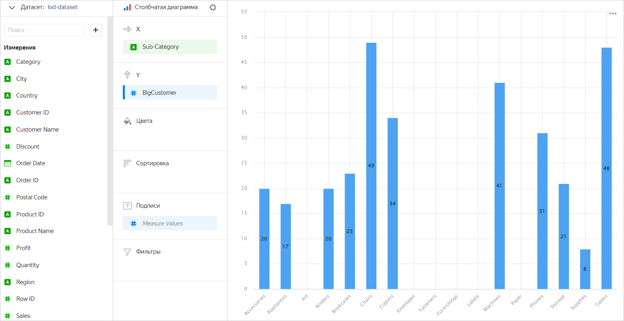Click the Order Date calendar icon
The image size is (624, 321).
(8, 163)
